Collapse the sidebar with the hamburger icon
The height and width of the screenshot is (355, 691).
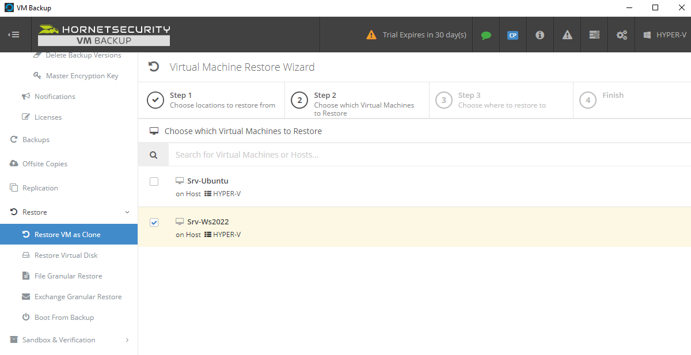[x=14, y=35]
